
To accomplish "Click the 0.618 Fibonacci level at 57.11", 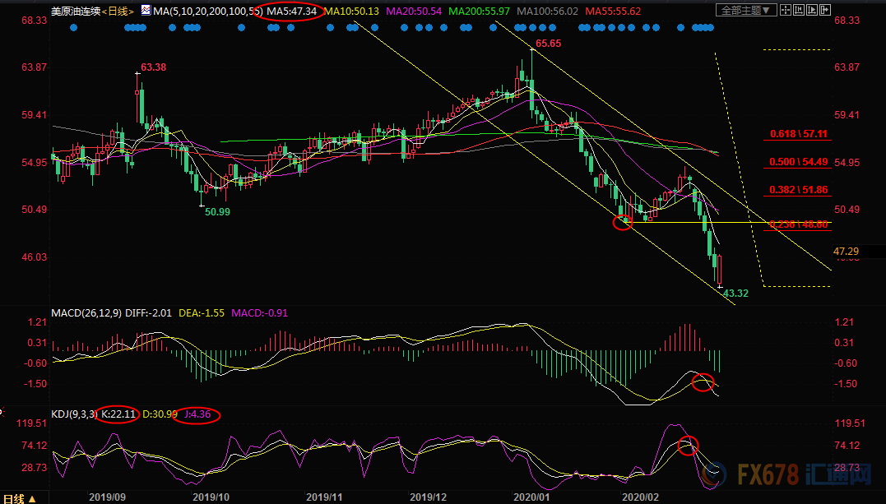I will pyautogui.click(x=798, y=134).
